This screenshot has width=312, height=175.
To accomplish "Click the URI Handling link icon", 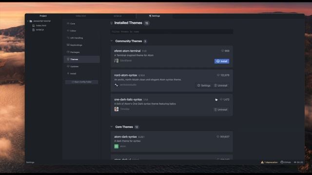I will [x=68, y=38].
